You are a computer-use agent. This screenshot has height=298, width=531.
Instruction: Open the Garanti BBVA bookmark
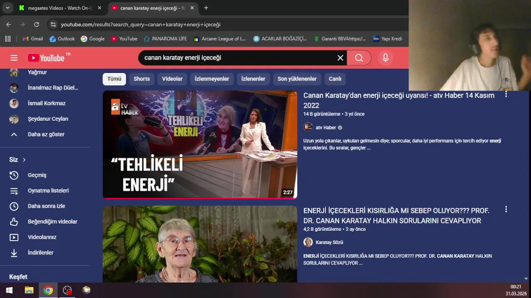click(x=340, y=38)
